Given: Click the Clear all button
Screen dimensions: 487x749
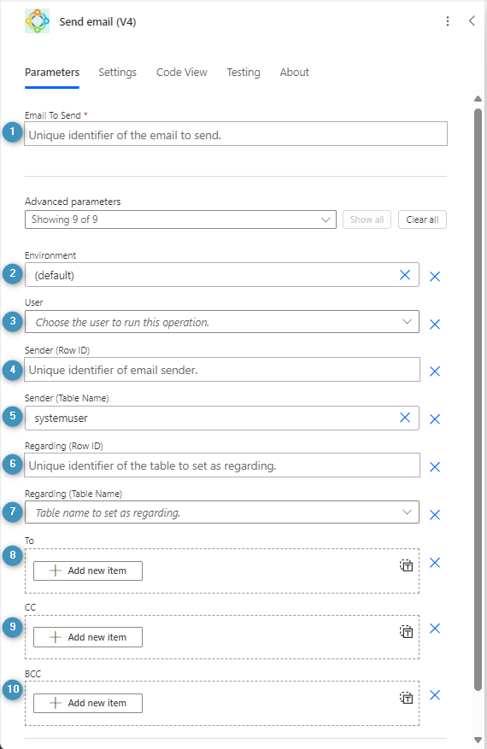Looking at the screenshot, I should coord(422,219).
